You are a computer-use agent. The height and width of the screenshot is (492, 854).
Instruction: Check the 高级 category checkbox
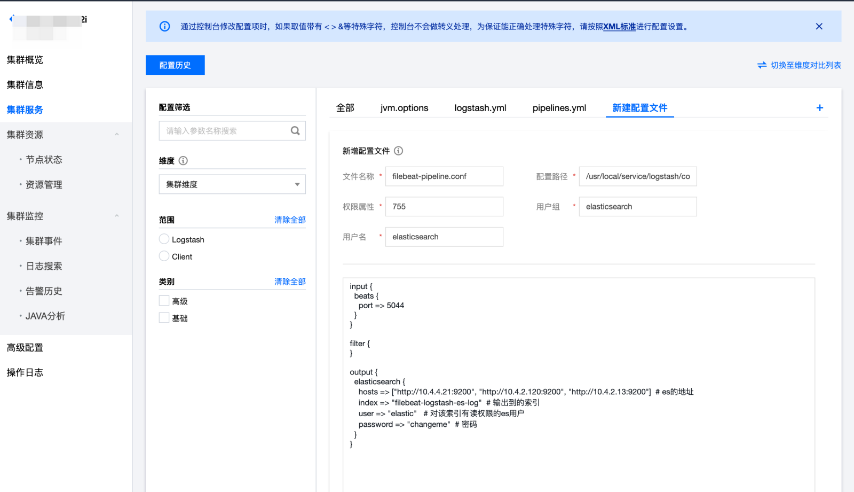(x=164, y=301)
